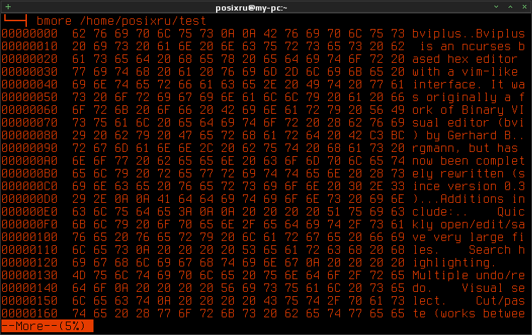Click offset 00000080 in address column

30,136
